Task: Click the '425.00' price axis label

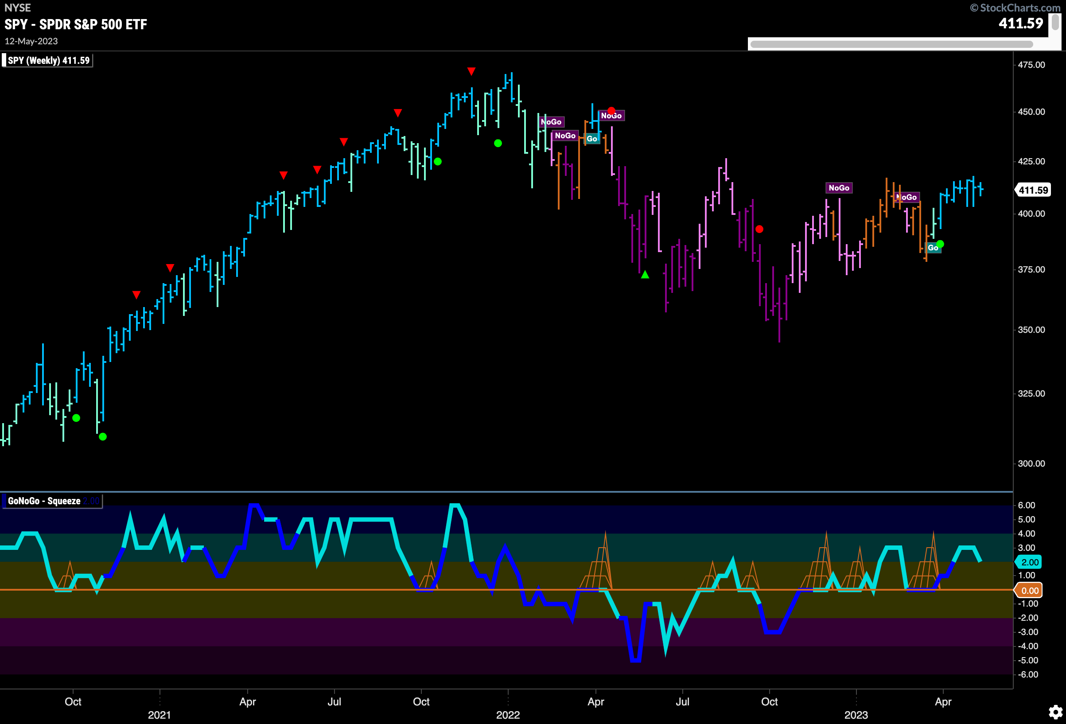Action: 1031,161
